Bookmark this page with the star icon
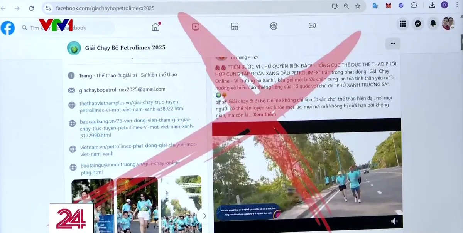 pos(358,6)
